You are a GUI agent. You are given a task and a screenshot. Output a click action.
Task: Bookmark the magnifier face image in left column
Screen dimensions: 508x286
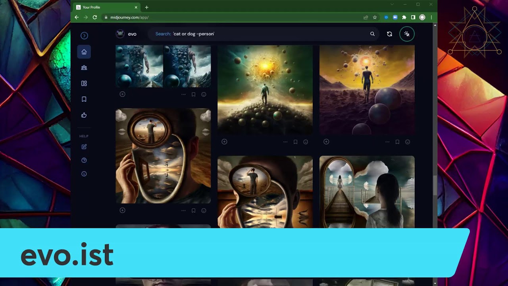tap(194, 211)
